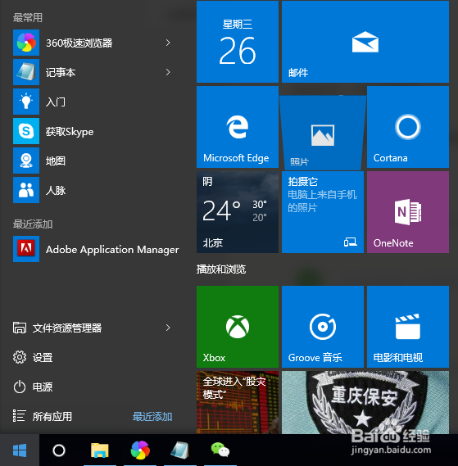Click the 最近添加 section heading above Adobe

pyautogui.click(x=33, y=224)
